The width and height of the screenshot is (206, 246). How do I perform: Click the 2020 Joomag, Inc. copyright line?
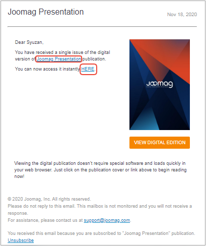click(49, 199)
